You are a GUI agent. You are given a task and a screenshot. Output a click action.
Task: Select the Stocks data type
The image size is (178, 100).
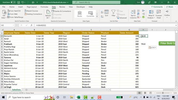pos(80,14)
